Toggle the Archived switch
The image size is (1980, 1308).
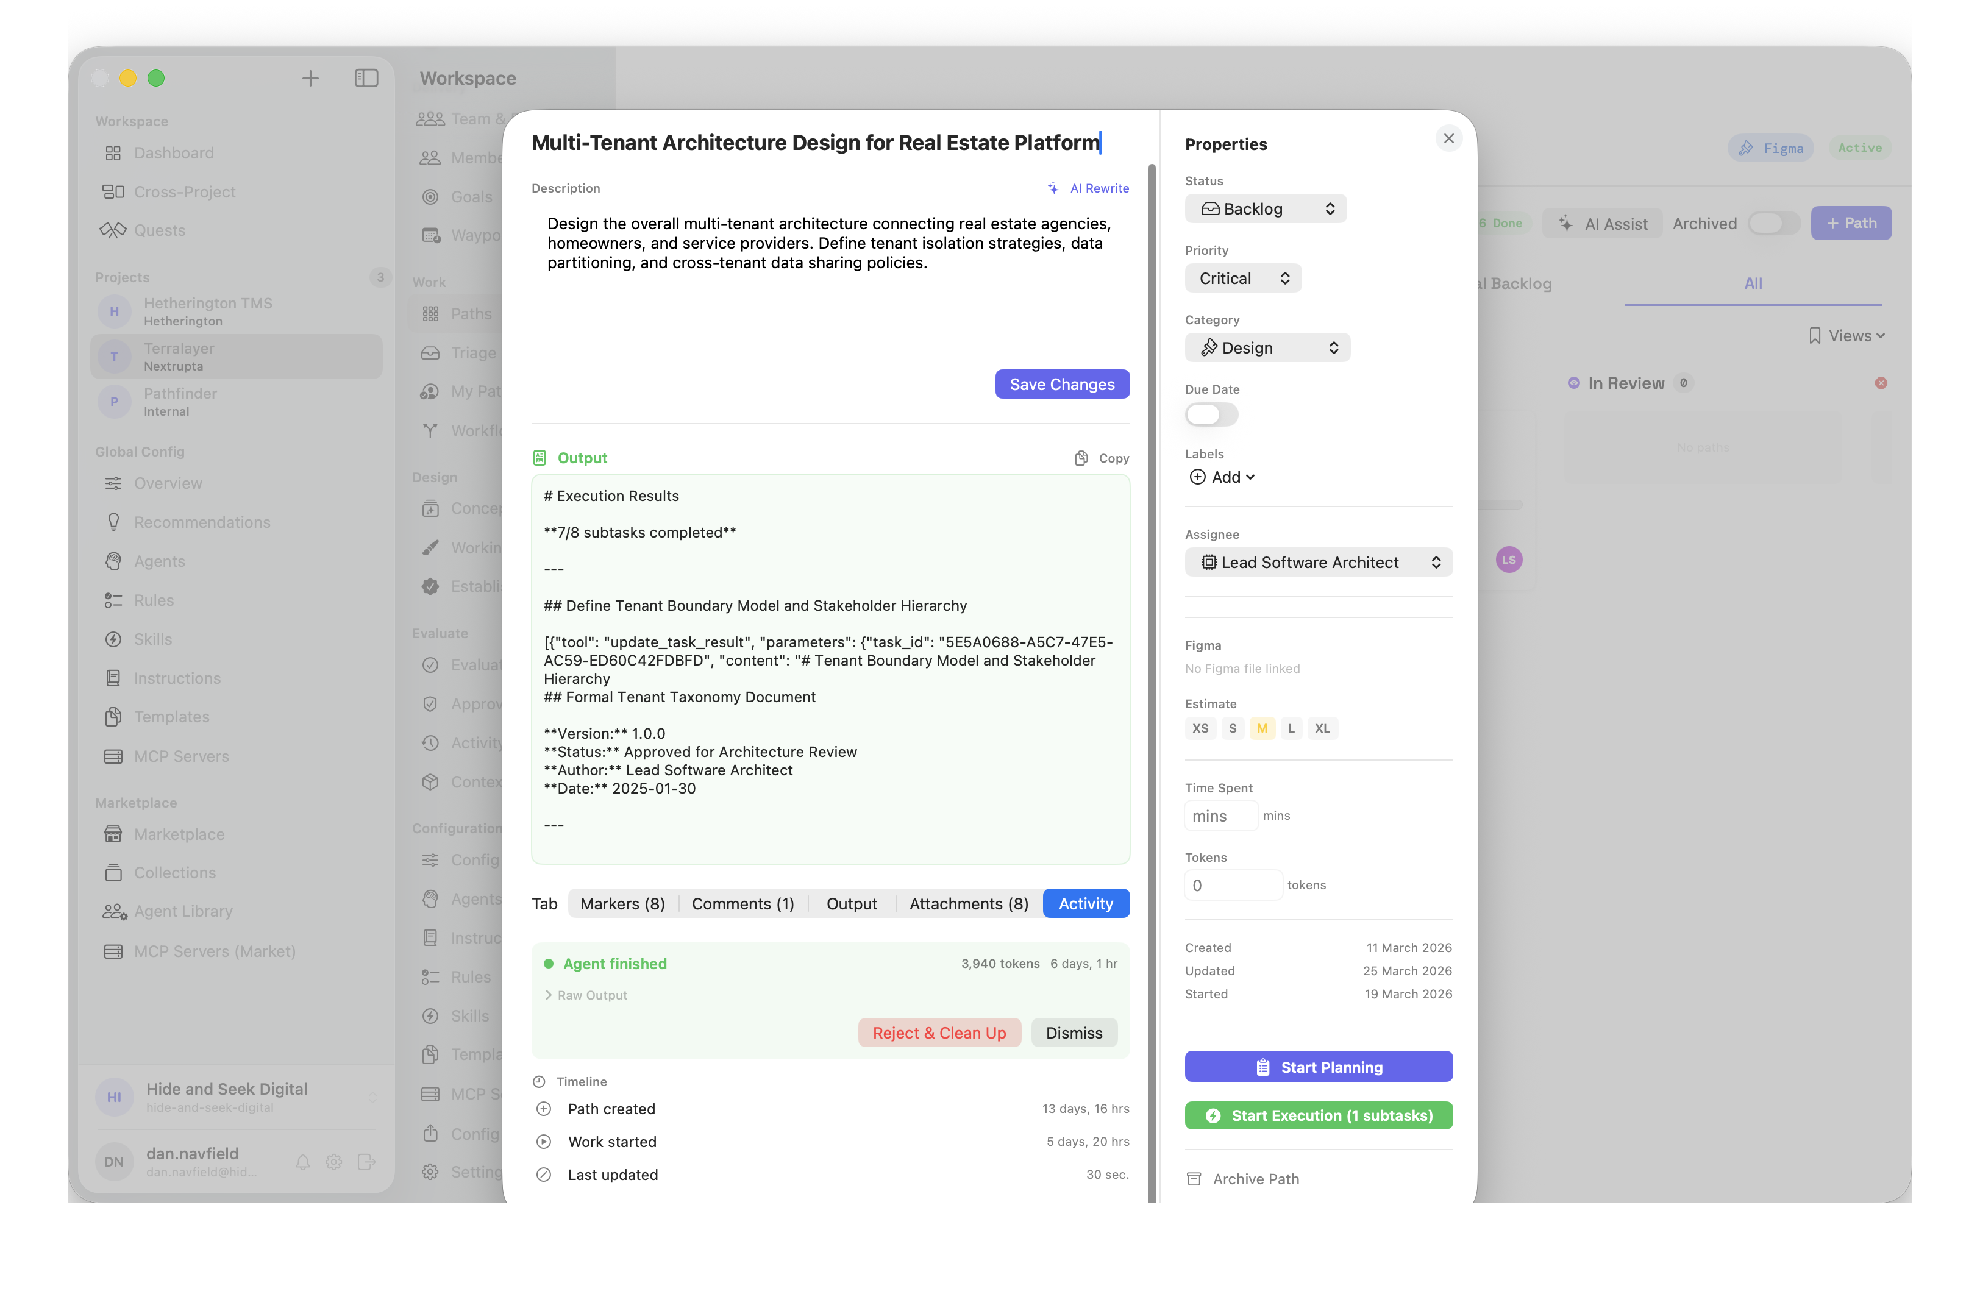coord(1773,224)
